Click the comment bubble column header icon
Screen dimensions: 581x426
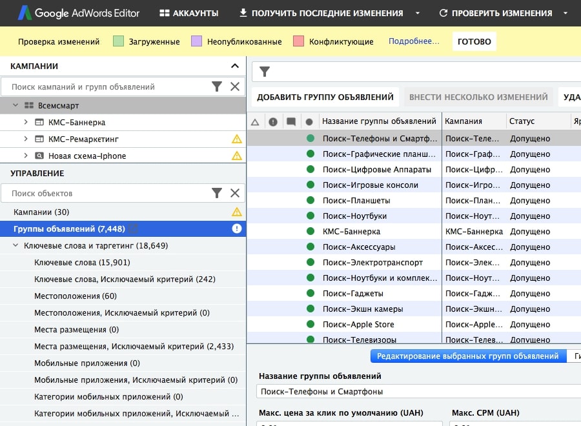pos(291,121)
